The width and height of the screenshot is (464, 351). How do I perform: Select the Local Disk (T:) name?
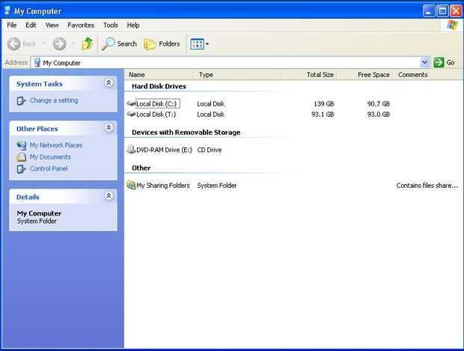click(x=156, y=114)
